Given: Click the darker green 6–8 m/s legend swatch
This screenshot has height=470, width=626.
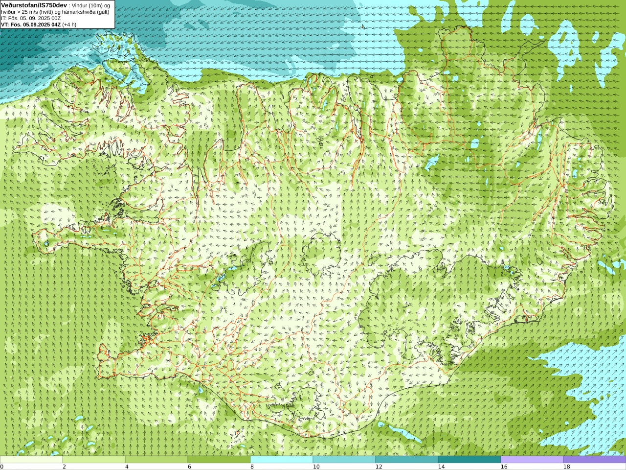Looking at the screenshot, I should (219, 460).
